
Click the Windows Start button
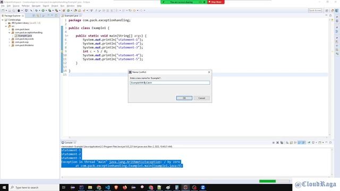[4, 187]
